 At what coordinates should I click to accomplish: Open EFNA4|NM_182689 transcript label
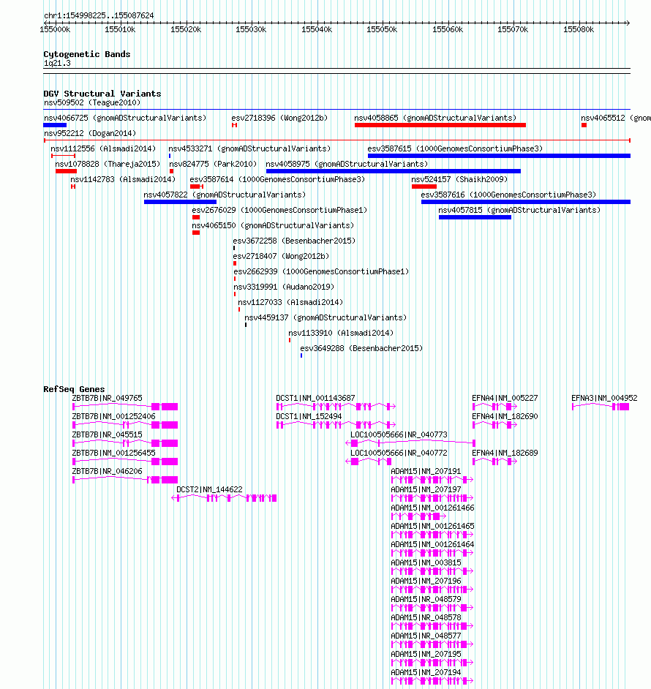505,453
